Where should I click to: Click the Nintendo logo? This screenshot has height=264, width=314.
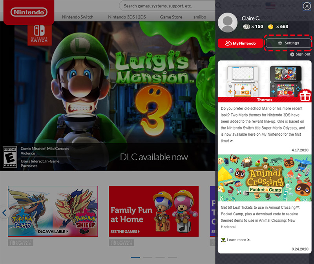(29, 12)
